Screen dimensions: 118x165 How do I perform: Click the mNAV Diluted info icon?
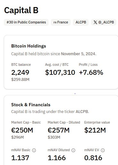73,150
